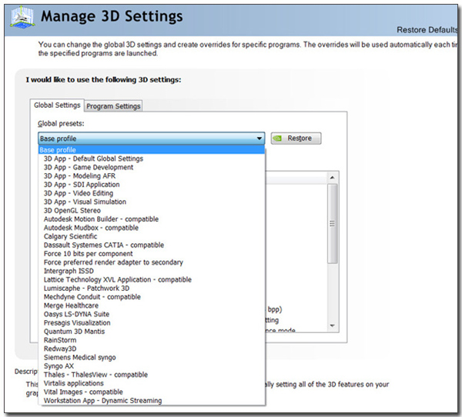Select Redway3D preset
This screenshot has height=417, width=462.
click(x=152, y=349)
